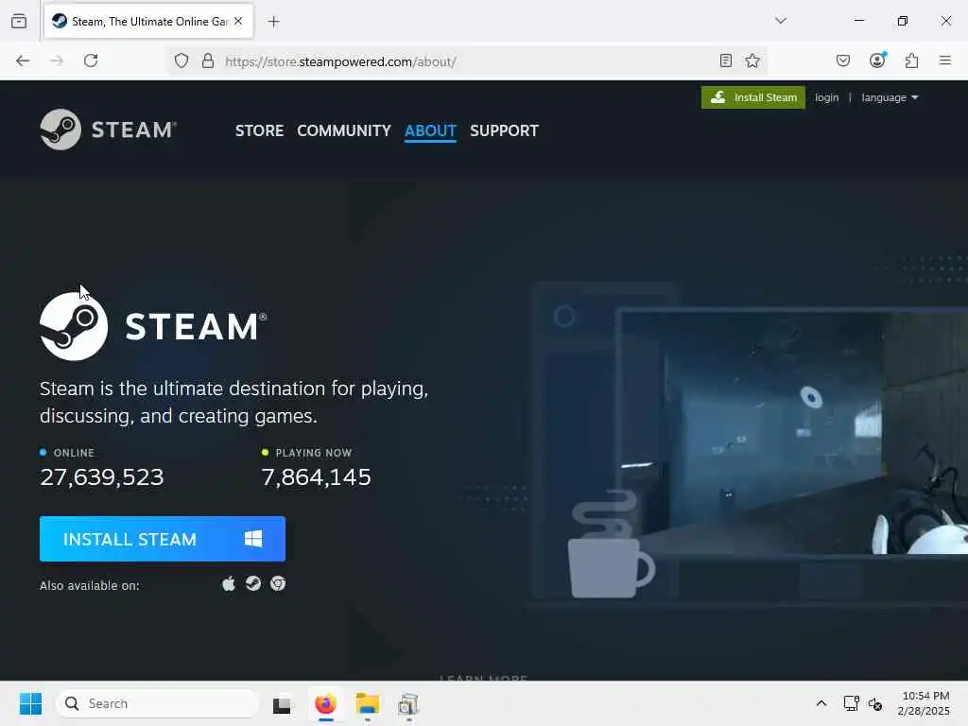Click the Steam logo in the header
Screen dimensions: 968x726
point(108,130)
